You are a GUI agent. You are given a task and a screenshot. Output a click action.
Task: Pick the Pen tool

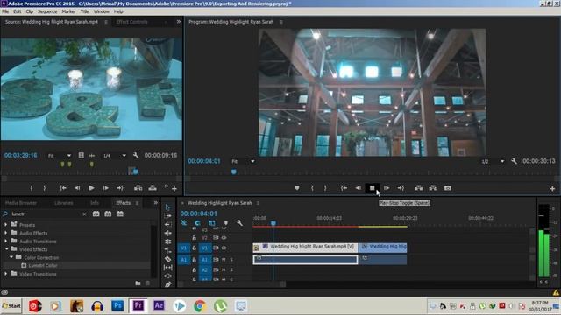click(x=167, y=284)
